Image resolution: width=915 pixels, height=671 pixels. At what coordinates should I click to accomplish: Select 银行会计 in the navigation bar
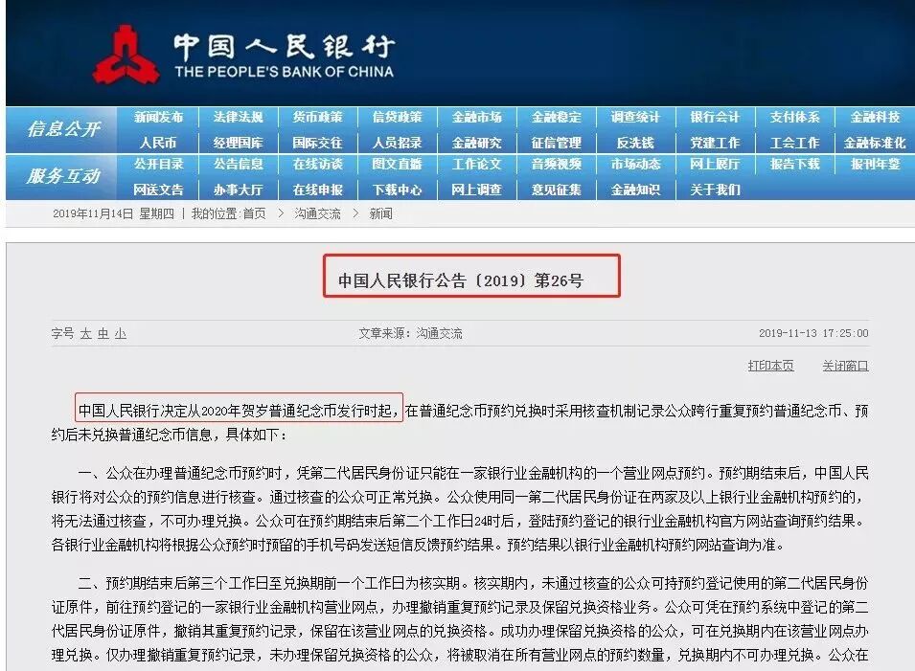tap(715, 117)
